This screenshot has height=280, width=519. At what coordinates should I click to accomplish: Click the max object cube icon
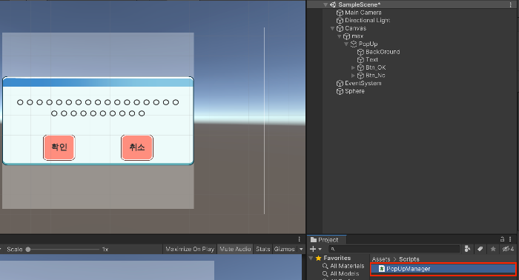coord(346,36)
